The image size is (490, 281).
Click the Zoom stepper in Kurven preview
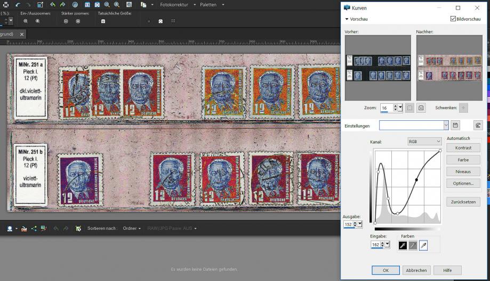pyautogui.click(x=395, y=108)
